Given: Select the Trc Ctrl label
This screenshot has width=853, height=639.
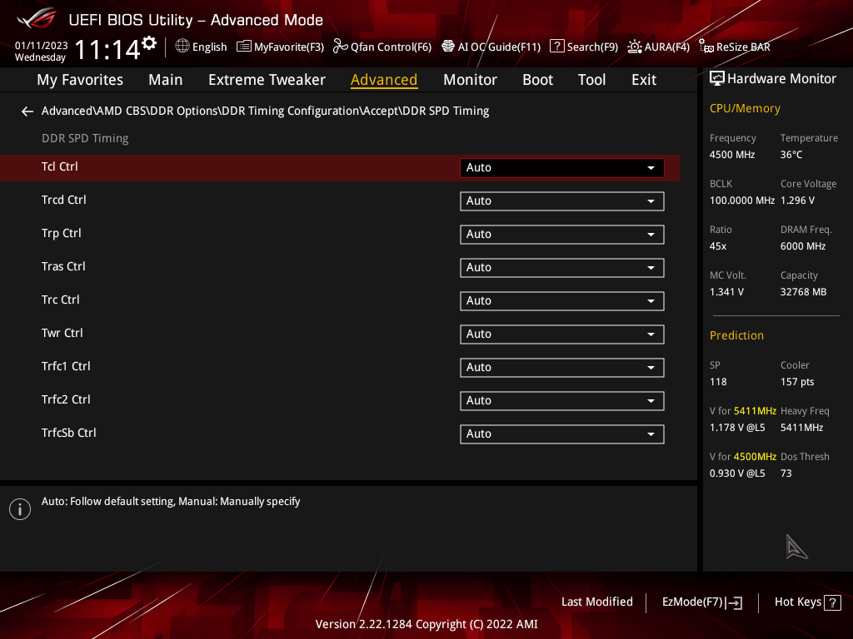Looking at the screenshot, I should point(60,300).
